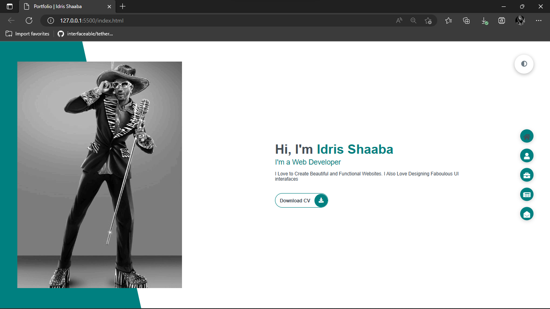The height and width of the screenshot is (309, 550).
Task: Click the Download CV button
Action: (x=296, y=200)
